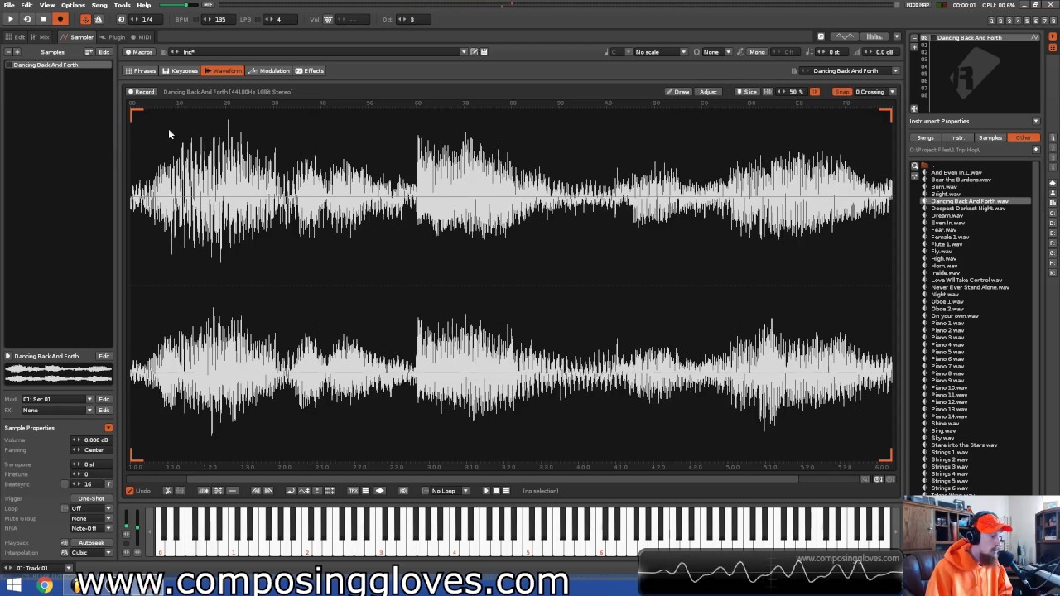
Task: Open the instrument preset Init dropdown arrow
Action: (464, 52)
